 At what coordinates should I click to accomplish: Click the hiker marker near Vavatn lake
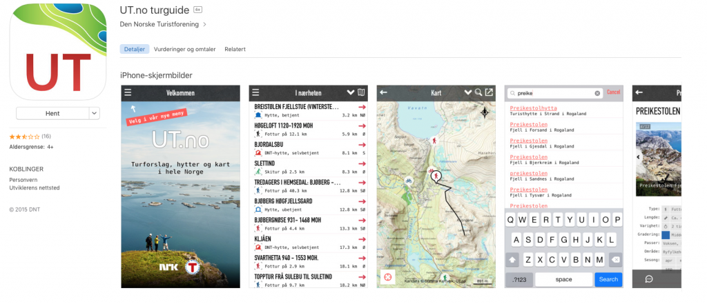tap(434, 141)
